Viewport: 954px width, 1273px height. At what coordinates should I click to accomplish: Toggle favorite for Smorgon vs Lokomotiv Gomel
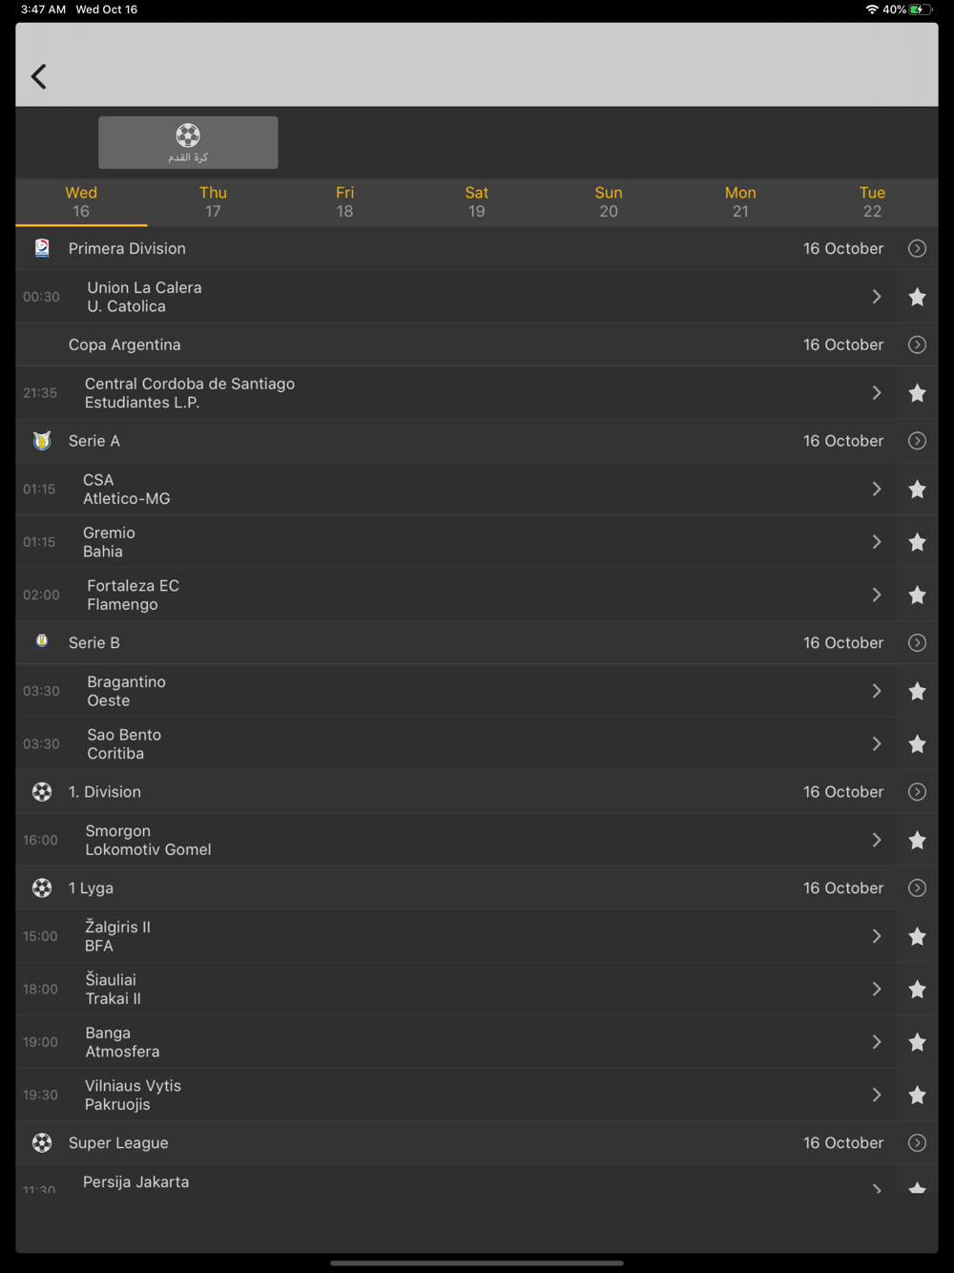click(917, 841)
